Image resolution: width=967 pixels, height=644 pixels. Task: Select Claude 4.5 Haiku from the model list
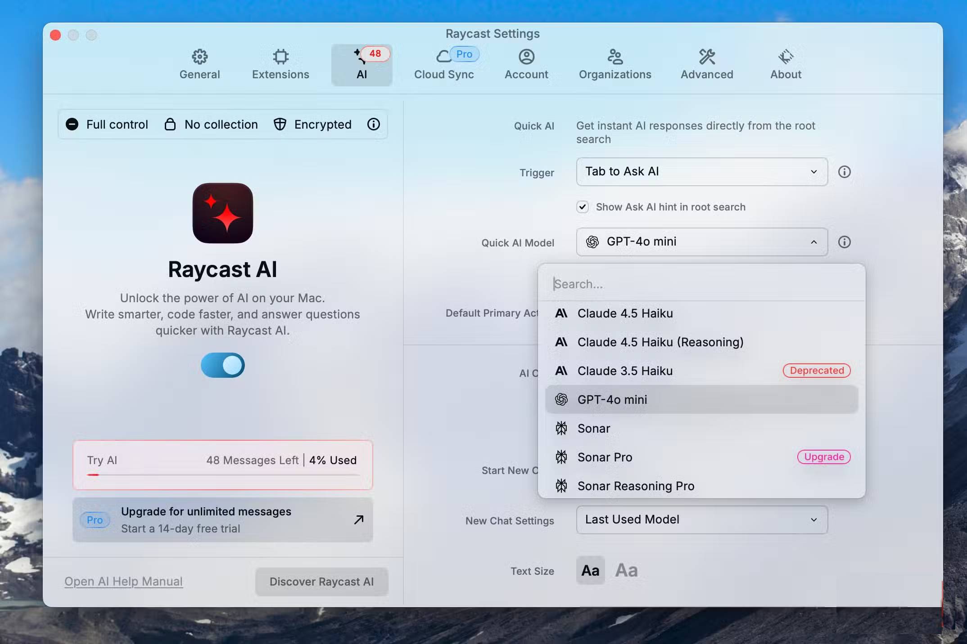[x=625, y=313]
